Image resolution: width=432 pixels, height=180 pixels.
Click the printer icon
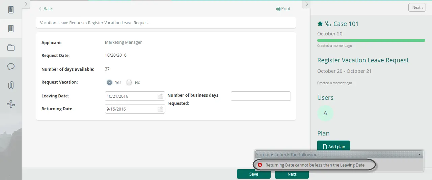[278, 9]
